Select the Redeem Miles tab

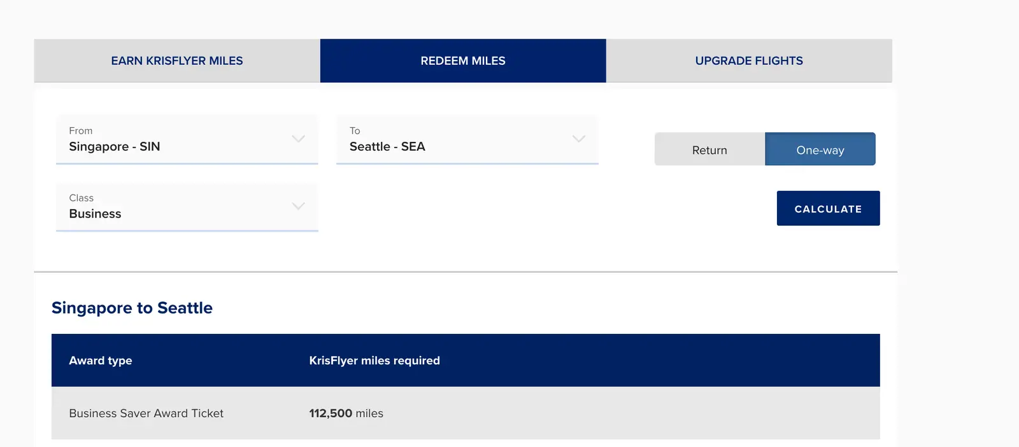point(463,60)
